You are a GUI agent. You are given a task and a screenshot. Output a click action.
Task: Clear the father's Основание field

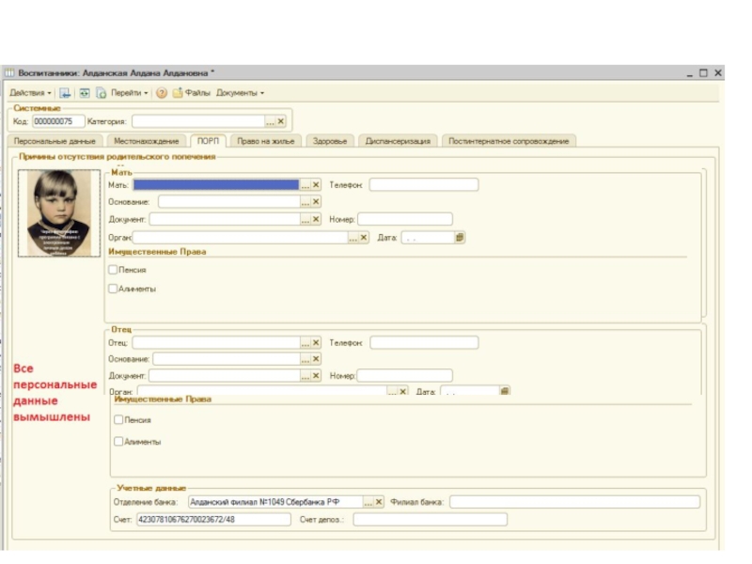tap(316, 359)
